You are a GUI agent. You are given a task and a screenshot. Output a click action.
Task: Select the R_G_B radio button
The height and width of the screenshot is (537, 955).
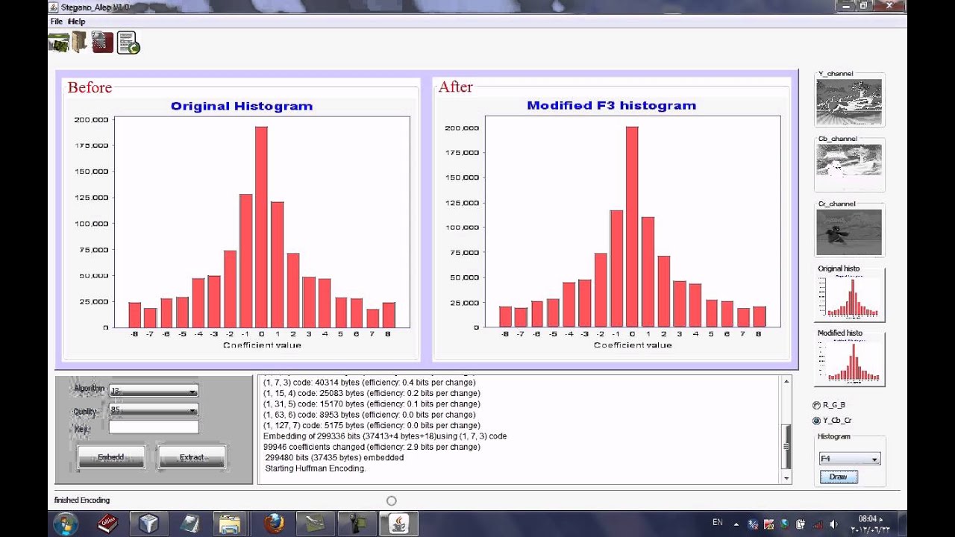click(x=816, y=405)
